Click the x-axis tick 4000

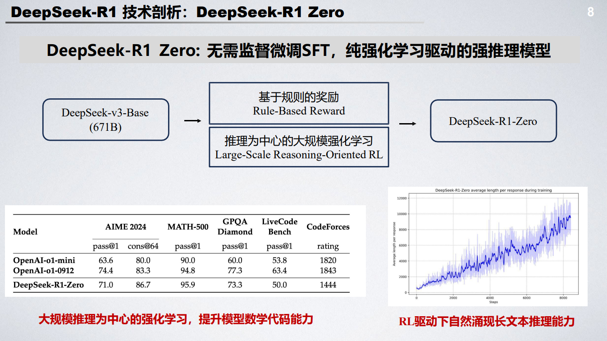tap(490, 298)
